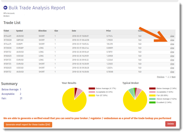Go to page 2 of trade list
The height and width of the screenshot is (134, 185).
[x=168, y=77]
